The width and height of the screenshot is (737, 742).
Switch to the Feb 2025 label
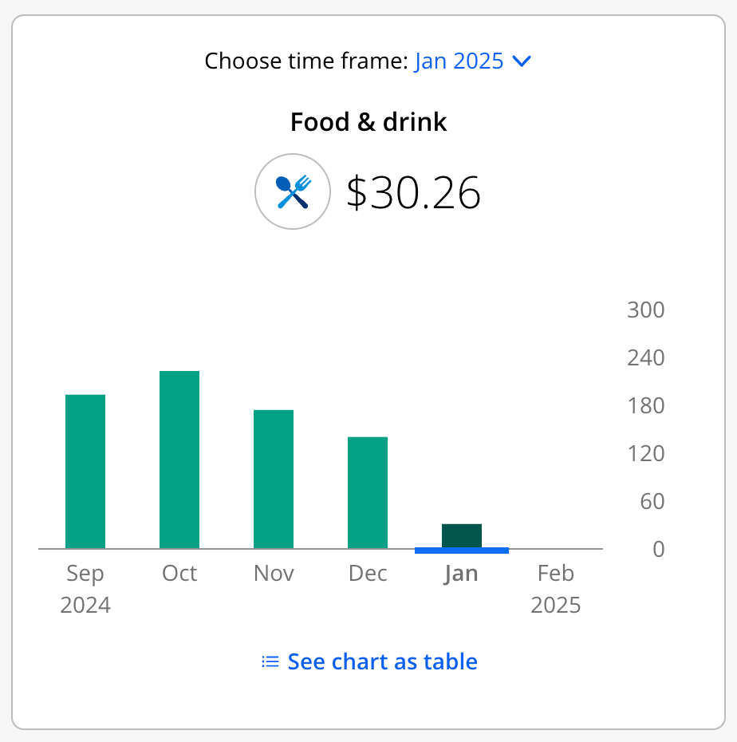coord(556,589)
